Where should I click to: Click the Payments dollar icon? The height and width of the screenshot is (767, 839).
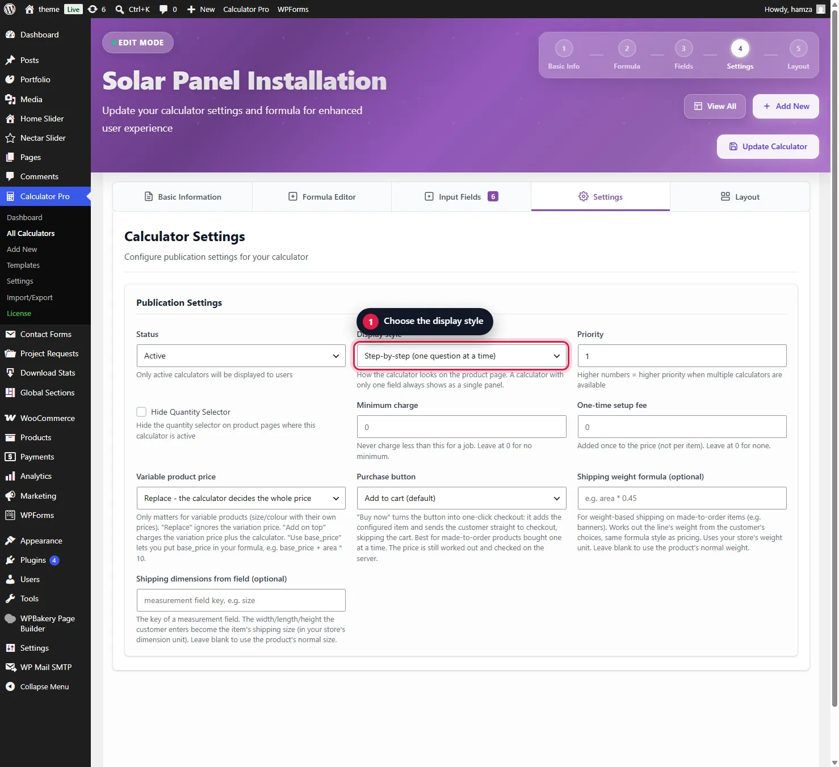pos(10,457)
